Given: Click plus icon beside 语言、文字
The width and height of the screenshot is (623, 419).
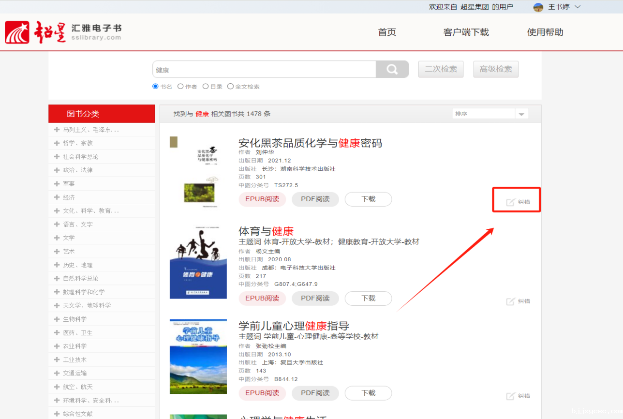Looking at the screenshot, I should pyautogui.click(x=57, y=224).
